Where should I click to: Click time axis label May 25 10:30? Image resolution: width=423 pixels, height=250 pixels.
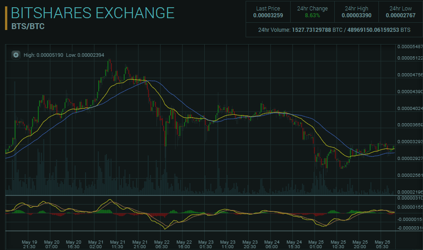(338, 245)
